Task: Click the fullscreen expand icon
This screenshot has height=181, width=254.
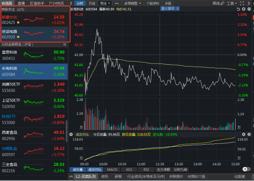Action: click(242, 3)
